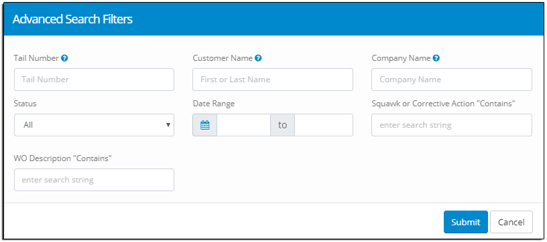Click the WO Description "Contains" label
The height and width of the screenshot is (242, 547).
pyautogui.click(x=63, y=158)
